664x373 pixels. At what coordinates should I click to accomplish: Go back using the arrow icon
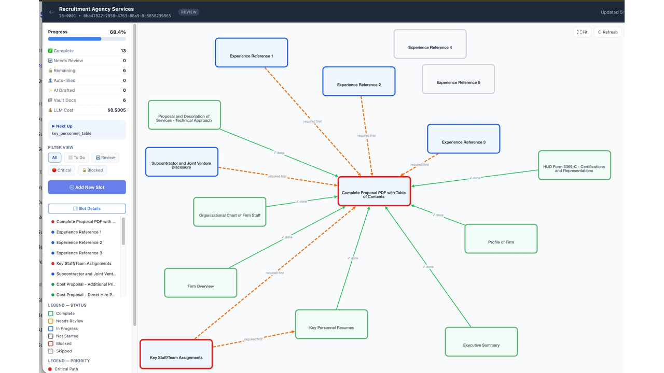pyautogui.click(x=51, y=12)
